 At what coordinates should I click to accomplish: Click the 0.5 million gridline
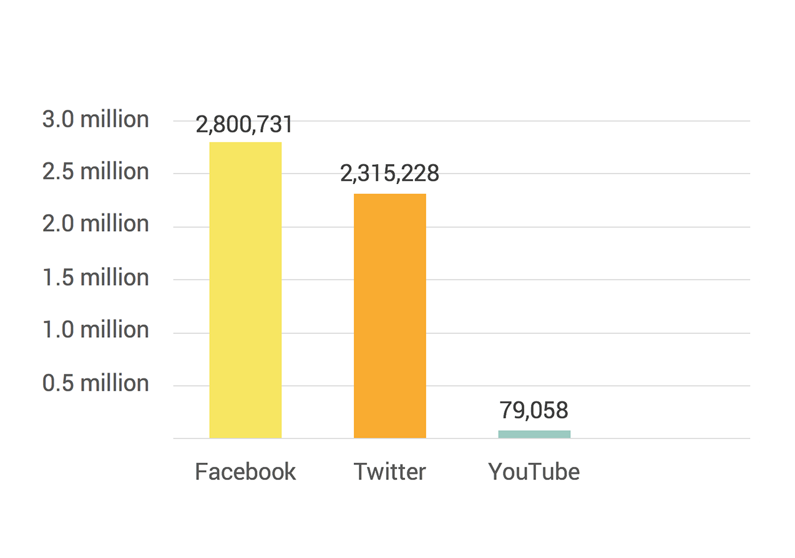point(461,386)
